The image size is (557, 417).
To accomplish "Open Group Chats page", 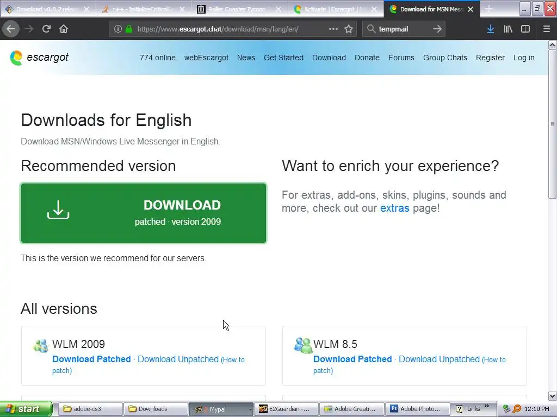I will pos(445,58).
